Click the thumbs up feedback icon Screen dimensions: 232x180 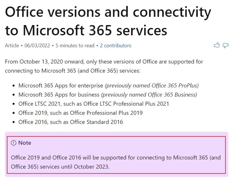(217, 45)
